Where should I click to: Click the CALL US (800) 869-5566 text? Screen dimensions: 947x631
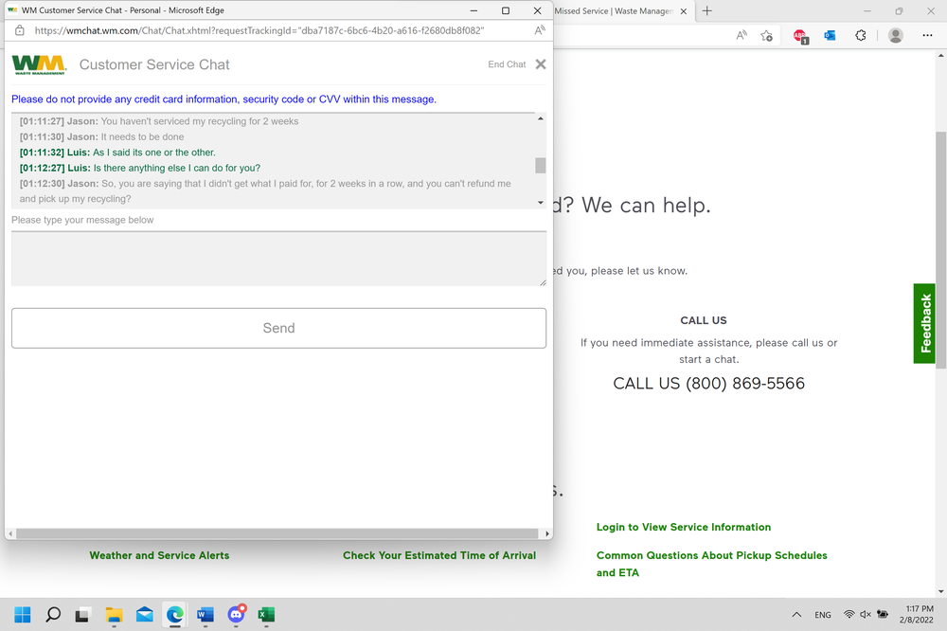pyautogui.click(x=709, y=383)
